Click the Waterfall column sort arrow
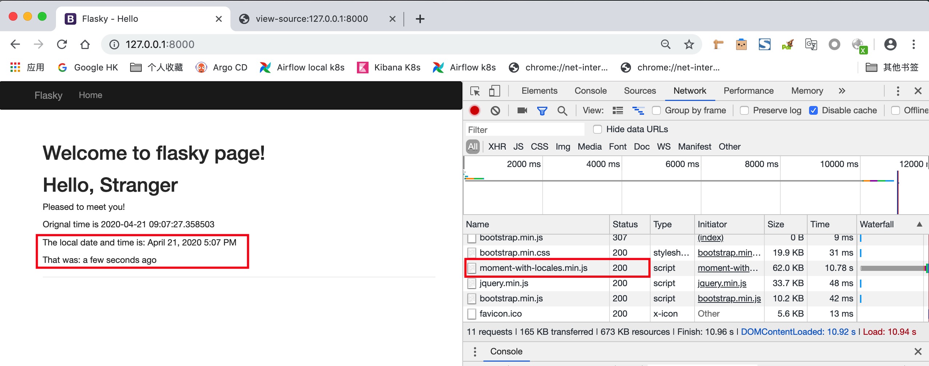 [x=919, y=224]
